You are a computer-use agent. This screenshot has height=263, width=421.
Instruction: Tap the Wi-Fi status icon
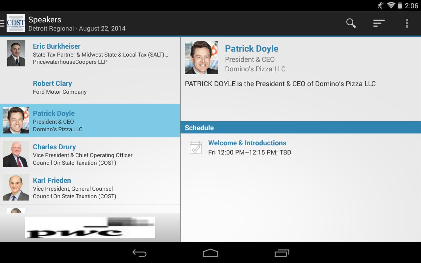[391, 5]
